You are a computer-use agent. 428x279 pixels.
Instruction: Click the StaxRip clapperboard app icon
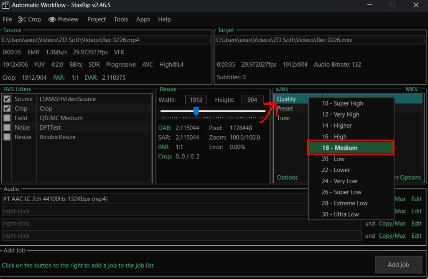5,5
